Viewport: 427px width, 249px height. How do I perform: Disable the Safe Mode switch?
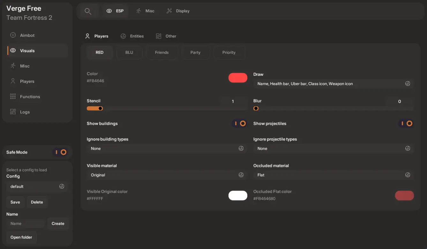click(60, 152)
